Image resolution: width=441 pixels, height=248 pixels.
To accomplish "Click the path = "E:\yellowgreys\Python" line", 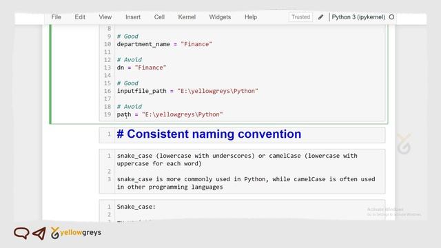I will coord(170,114).
